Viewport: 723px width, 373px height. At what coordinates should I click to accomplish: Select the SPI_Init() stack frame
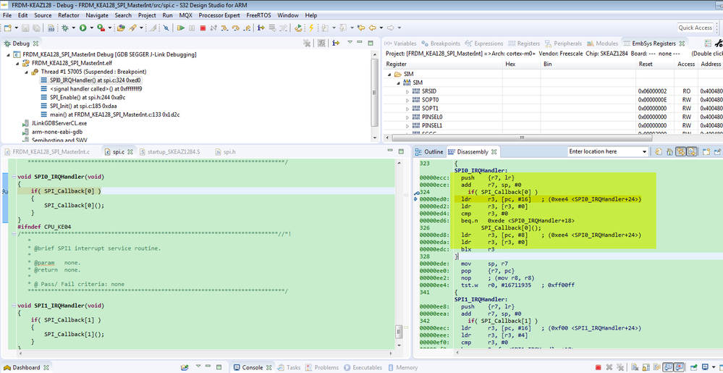(80, 106)
